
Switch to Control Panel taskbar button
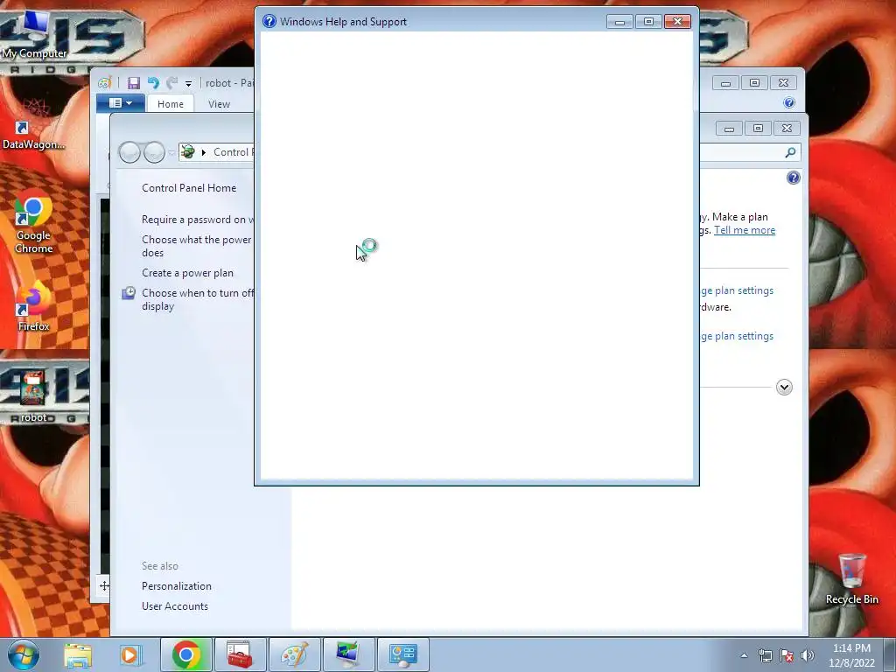pos(402,654)
